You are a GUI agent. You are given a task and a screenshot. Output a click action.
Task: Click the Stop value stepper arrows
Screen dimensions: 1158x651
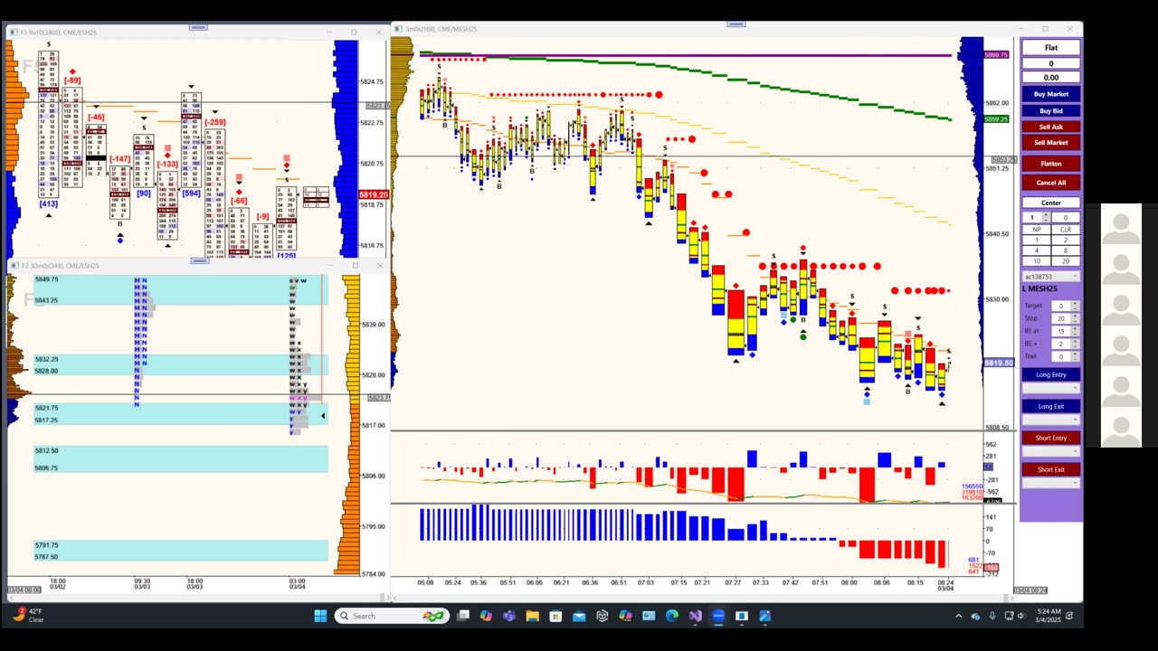[1075, 318]
